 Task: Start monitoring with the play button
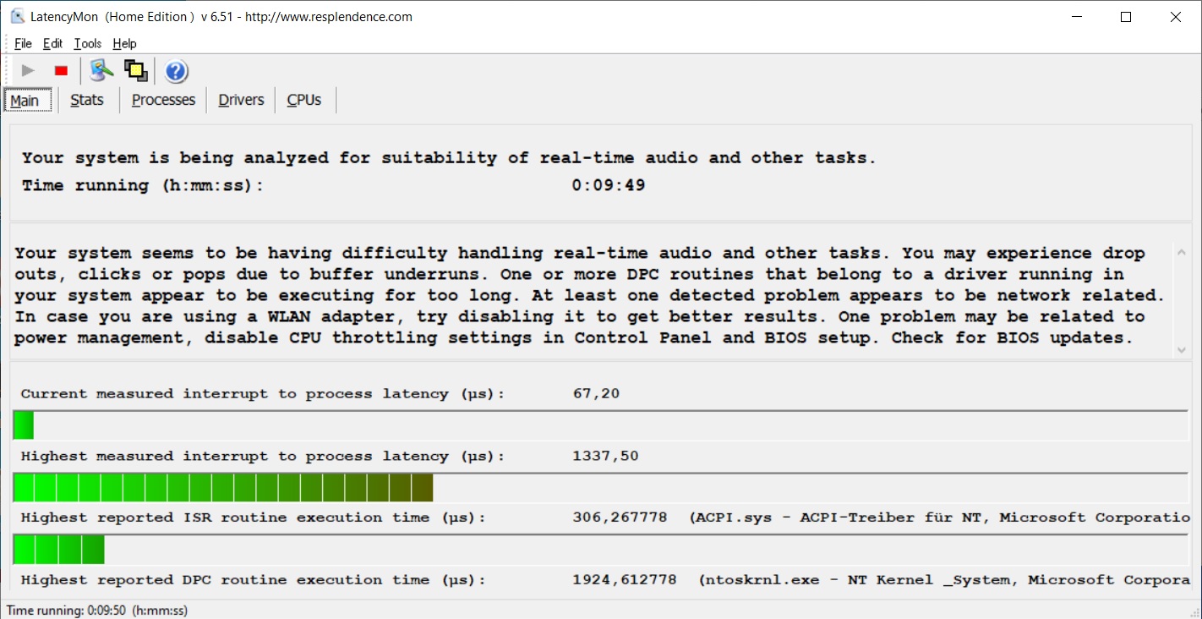coord(28,71)
